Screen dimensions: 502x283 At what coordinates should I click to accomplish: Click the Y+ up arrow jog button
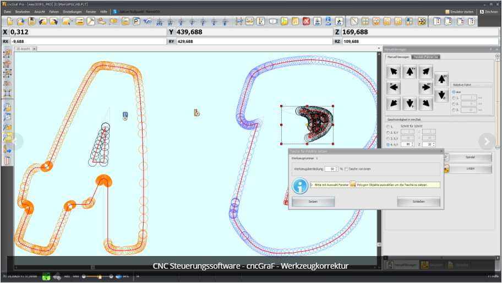410,72
